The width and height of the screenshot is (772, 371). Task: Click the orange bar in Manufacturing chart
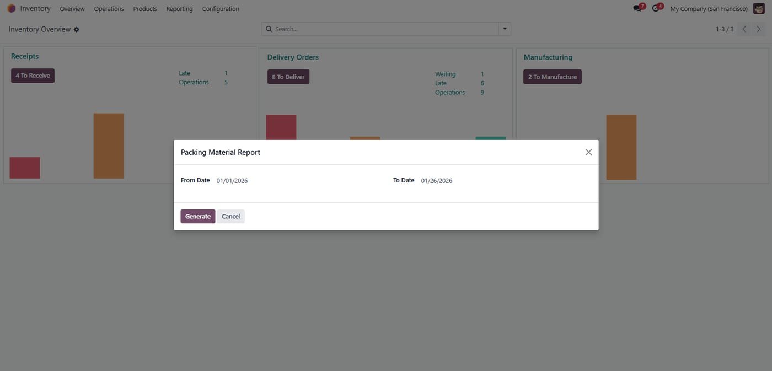pos(621,147)
